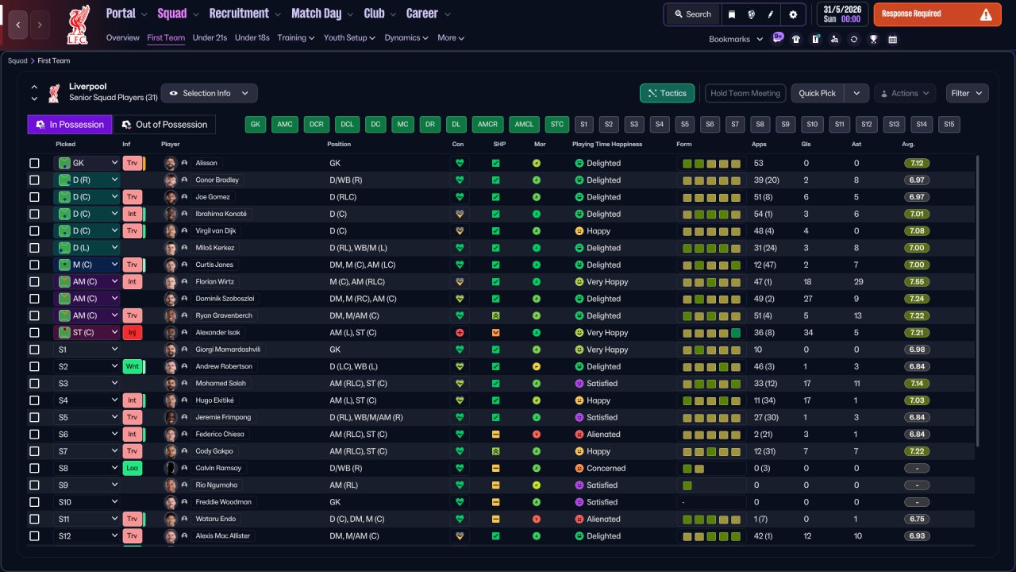Select the STC position pill
This screenshot has height=572, width=1016.
(x=557, y=124)
